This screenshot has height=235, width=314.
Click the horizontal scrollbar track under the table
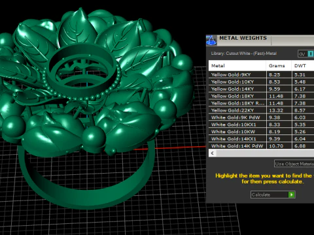pos(265,153)
